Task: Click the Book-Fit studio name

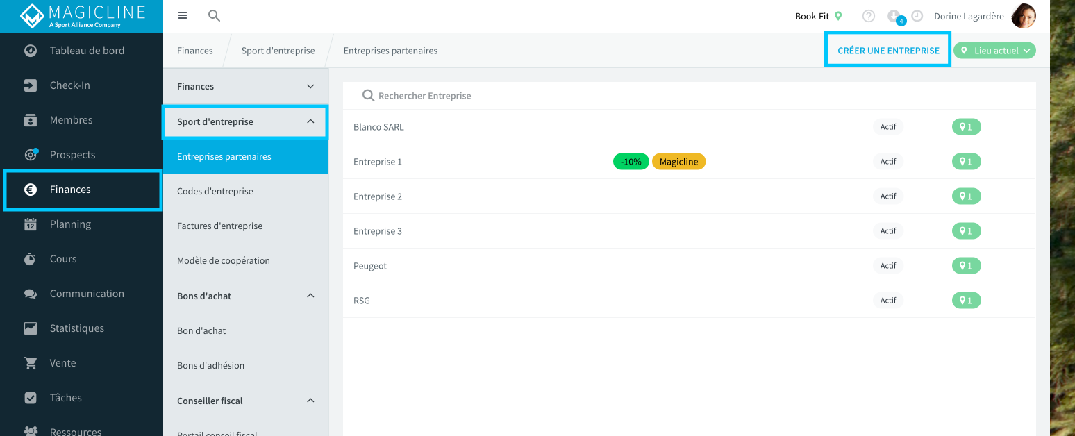Action: pos(812,16)
